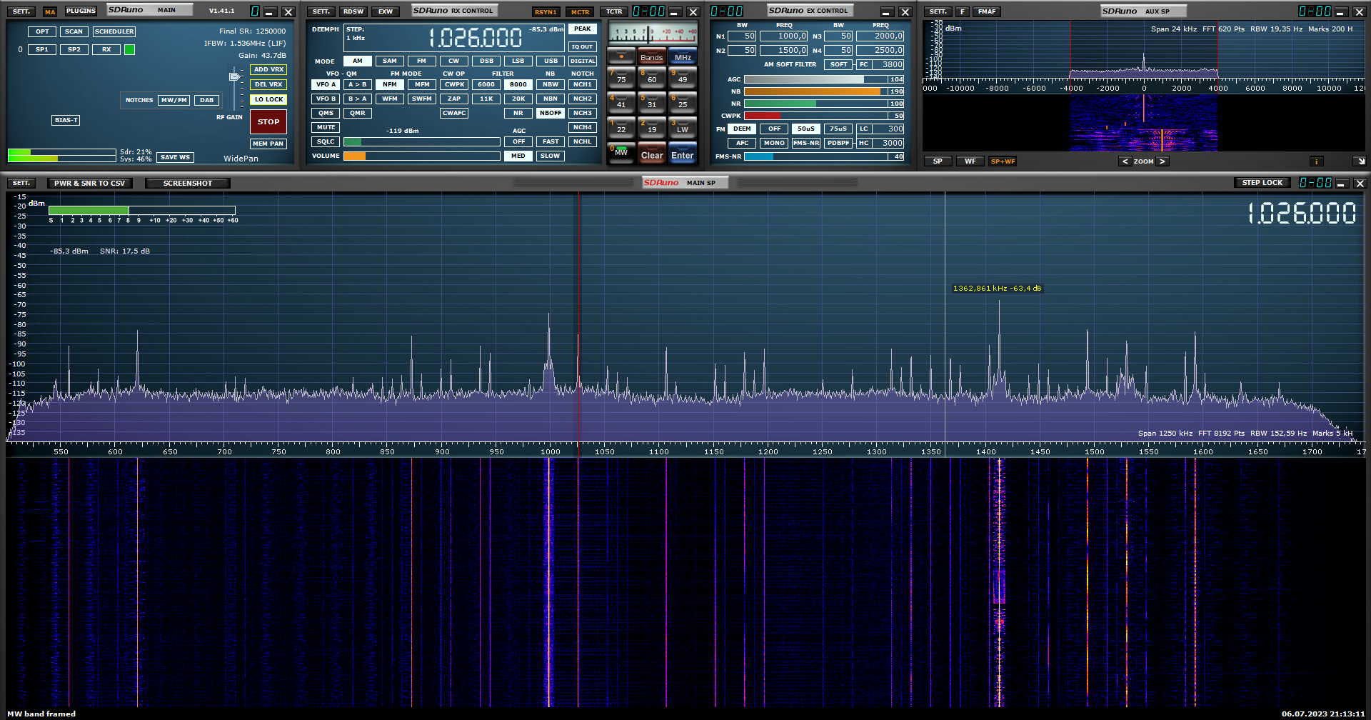
Task: Click the resize arrow icon in AUX SP
Action: coord(1359,161)
